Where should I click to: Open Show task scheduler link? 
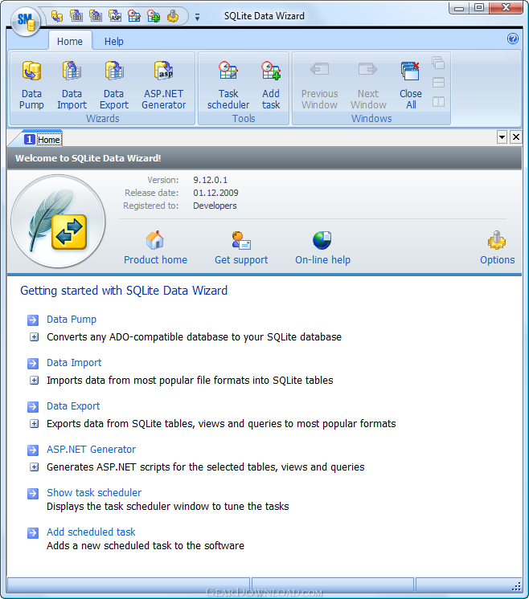pyautogui.click(x=94, y=493)
